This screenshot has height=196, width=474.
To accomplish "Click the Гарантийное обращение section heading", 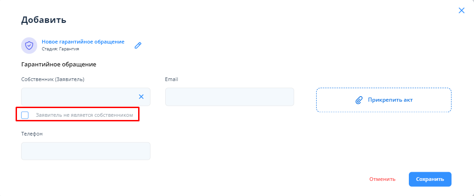I will [x=59, y=65].
